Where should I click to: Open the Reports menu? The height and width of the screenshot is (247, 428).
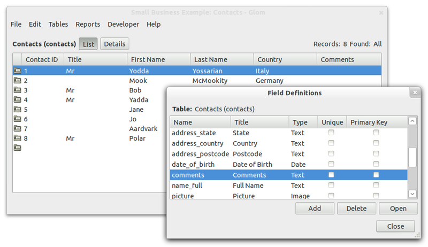tap(88, 24)
